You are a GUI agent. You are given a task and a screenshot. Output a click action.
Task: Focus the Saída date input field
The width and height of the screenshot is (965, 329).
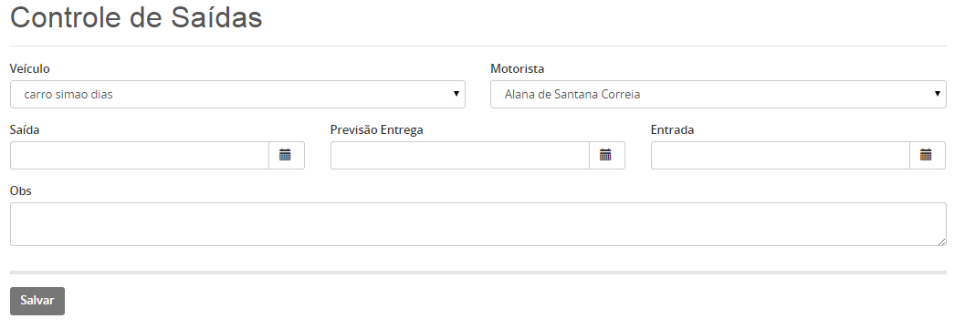coord(140,155)
